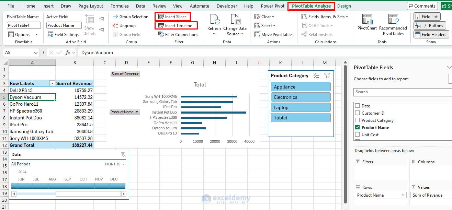
Task: Select Laptop in slicer
Action: [x=301, y=107]
